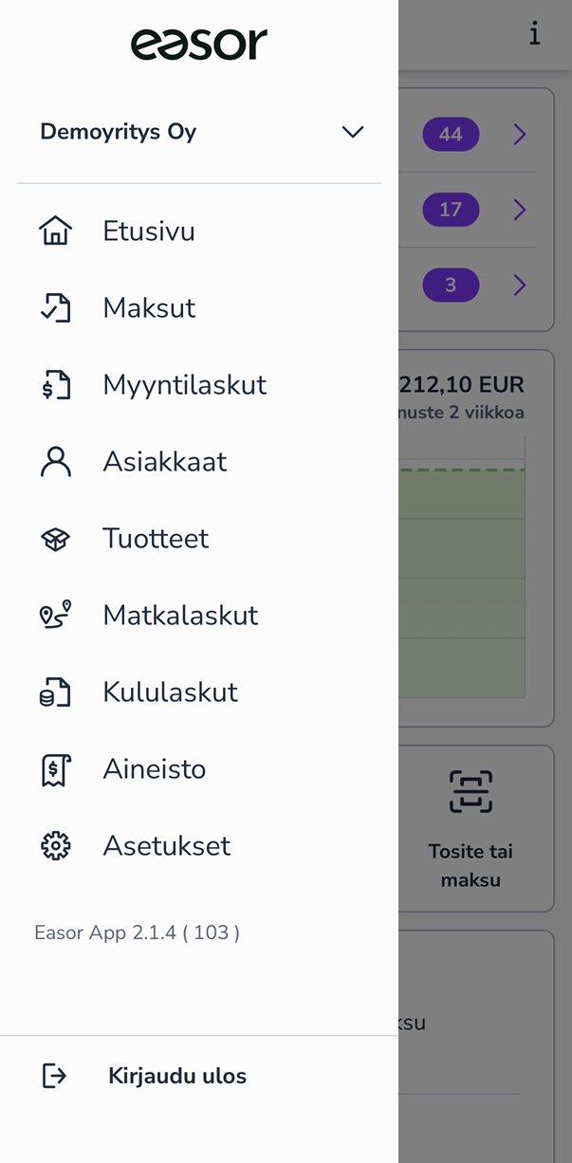
Task: Open Maksut in the sidebar menu
Action: tap(148, 307)
